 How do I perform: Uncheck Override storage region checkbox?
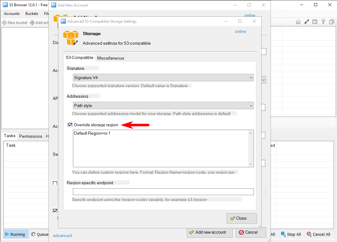70,125
